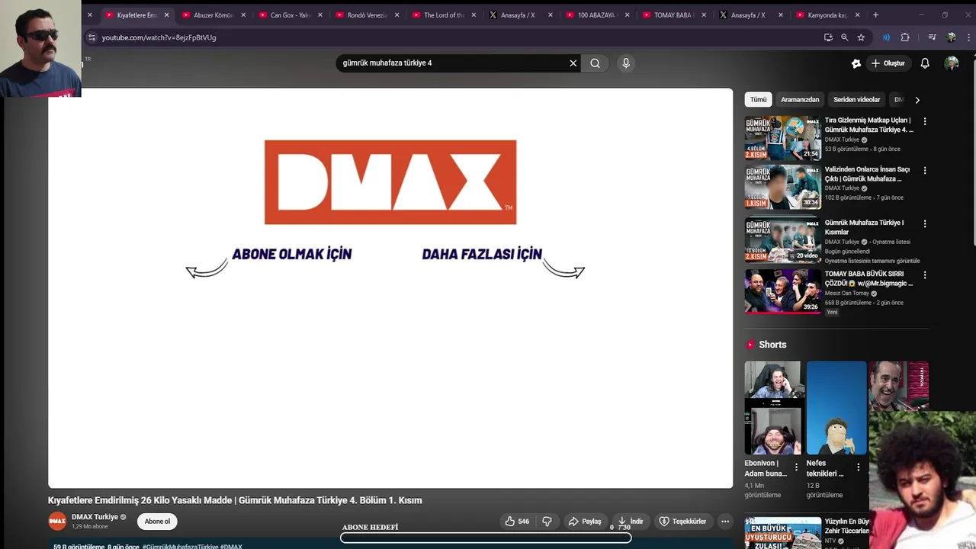Open more actions ellipsis under video
Image resolution: width=976 pixels, height=549 pixels.
click(x=725, y=522)
